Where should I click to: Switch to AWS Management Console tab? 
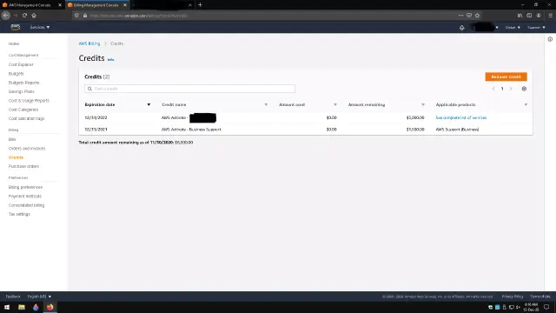[x=30, y=5]
